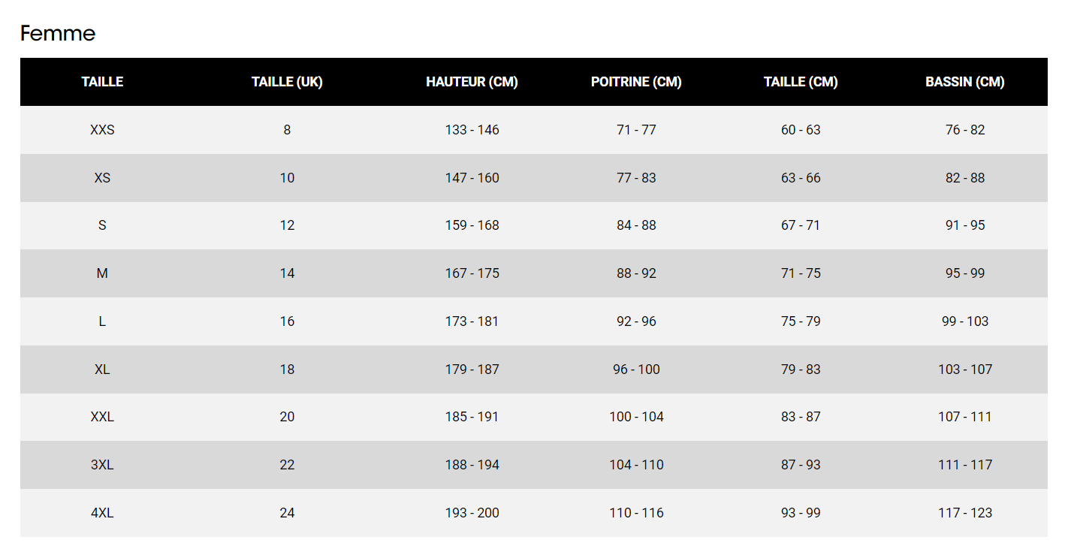Click waist range 83 - 87
1065x558 pixels.
(801, 417)
